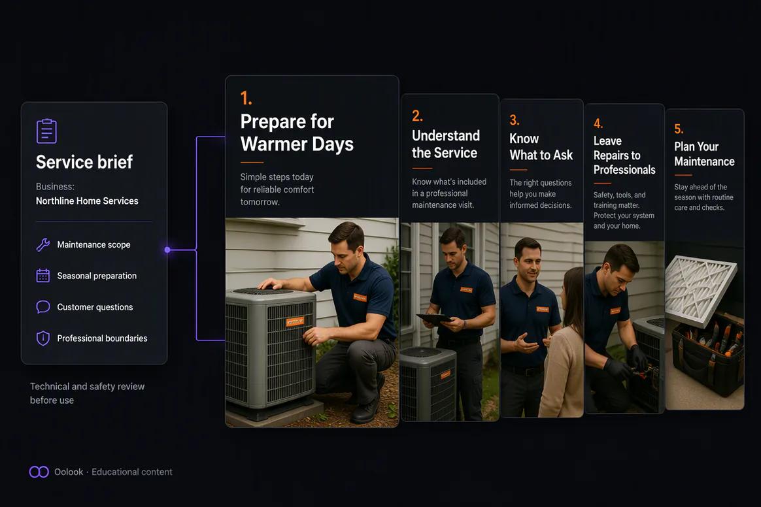This screenshot has width=761, height=507.
Task: Open photo of technician crouching at AC unit
Action: [312, 322]
